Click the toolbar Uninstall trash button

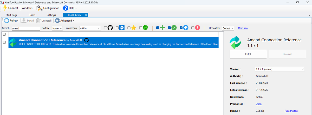point(44,21)
